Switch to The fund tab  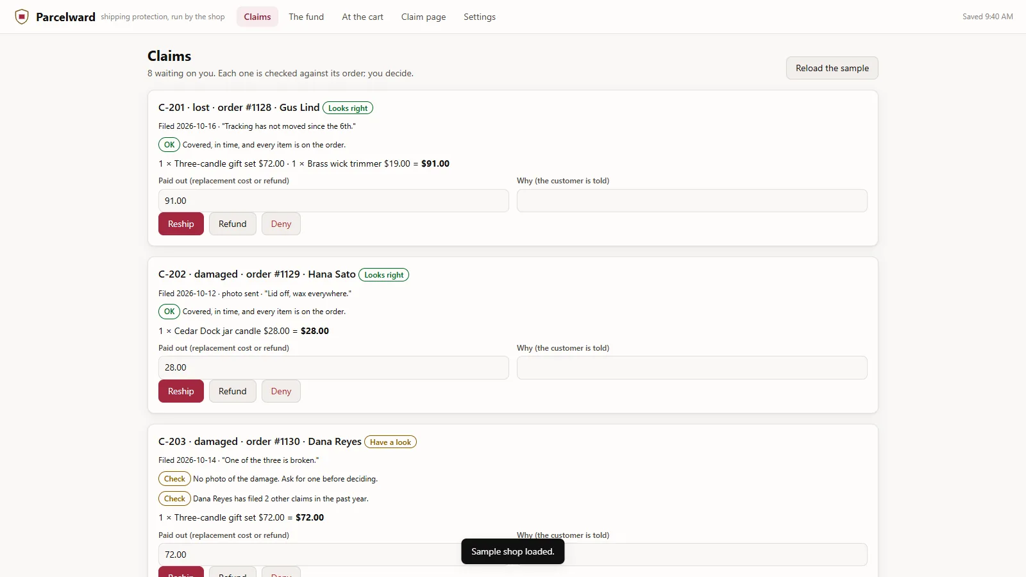click(x=306, y=17)
